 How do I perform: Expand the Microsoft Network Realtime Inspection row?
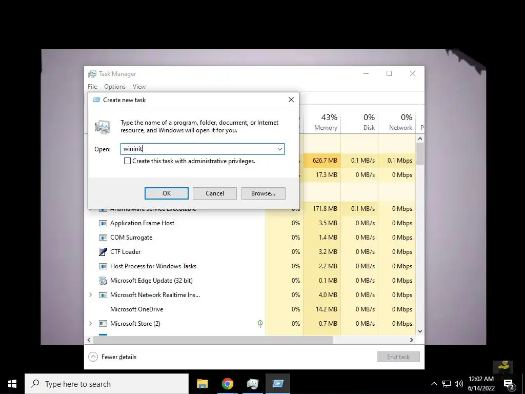tap(90, 295)
